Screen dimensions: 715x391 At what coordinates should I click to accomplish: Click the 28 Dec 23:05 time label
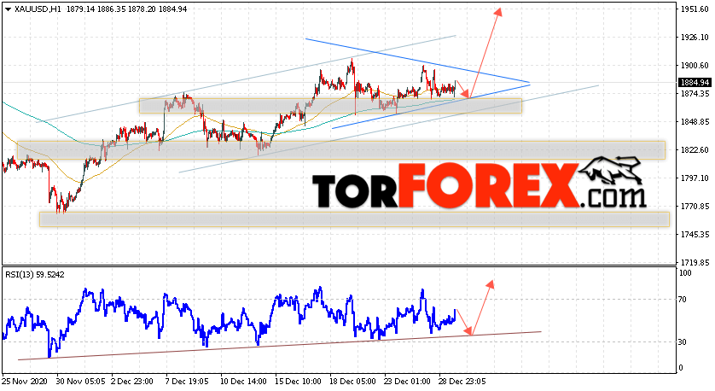pyautogui.click(x=462, y=382)
